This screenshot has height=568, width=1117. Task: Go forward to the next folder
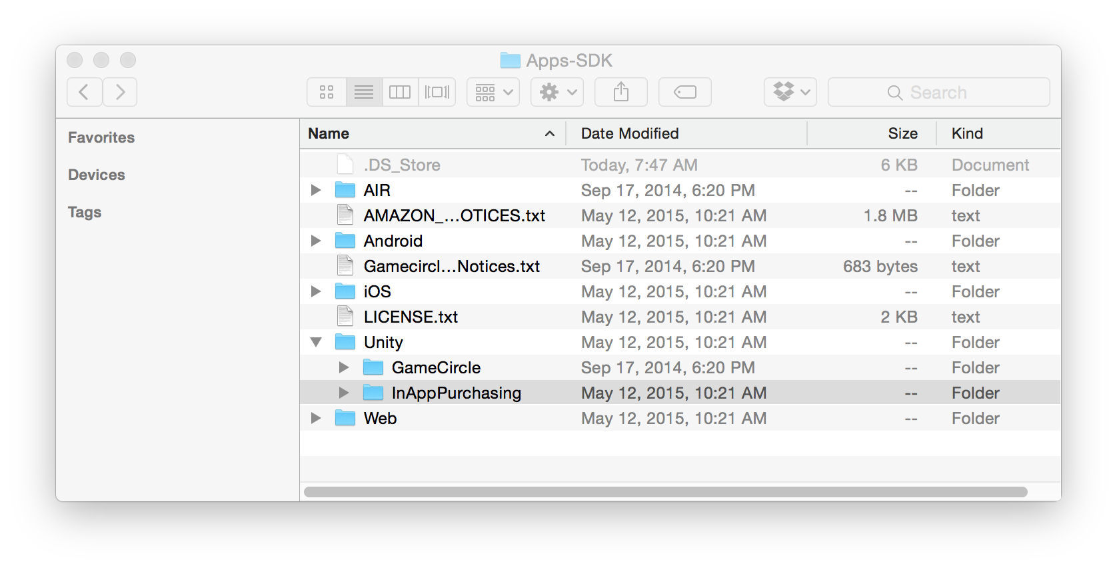[120, 92]
